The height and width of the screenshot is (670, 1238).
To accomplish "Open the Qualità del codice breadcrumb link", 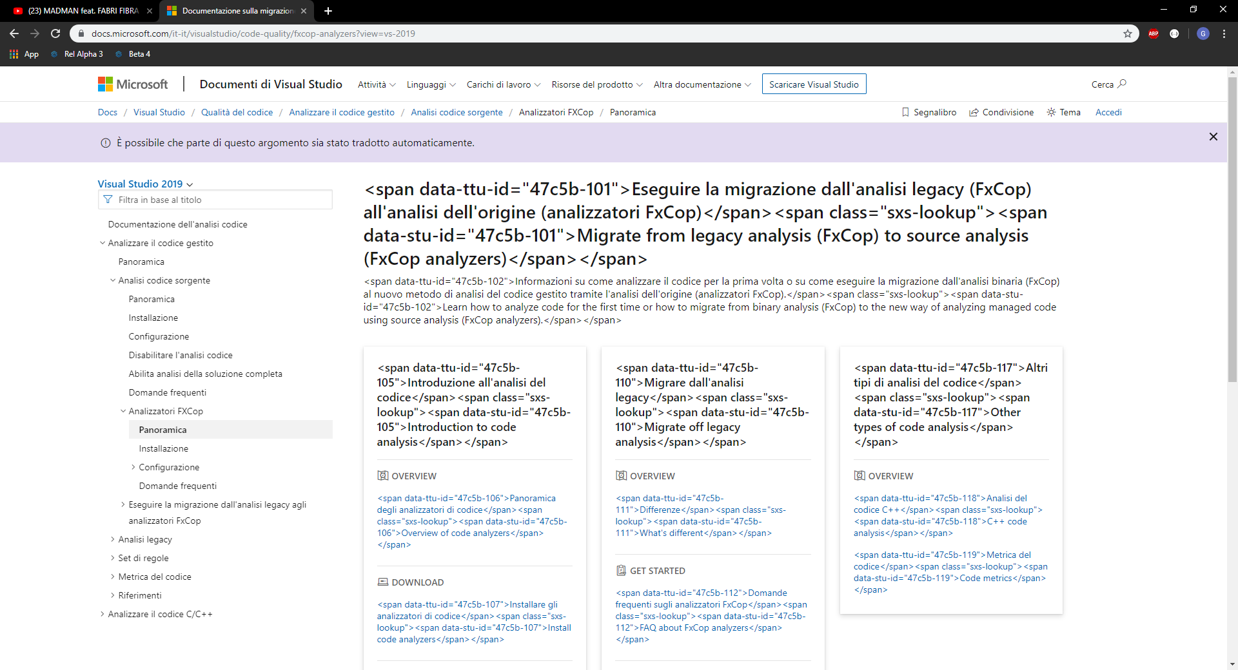I will (x=237, y=112).
